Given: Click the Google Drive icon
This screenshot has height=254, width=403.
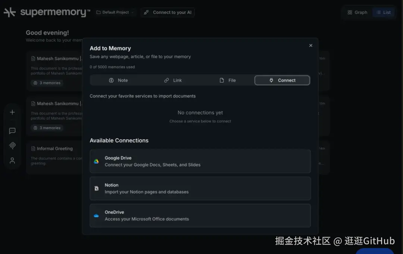Looking at the screenshot, I should click(x=96, y=161).
